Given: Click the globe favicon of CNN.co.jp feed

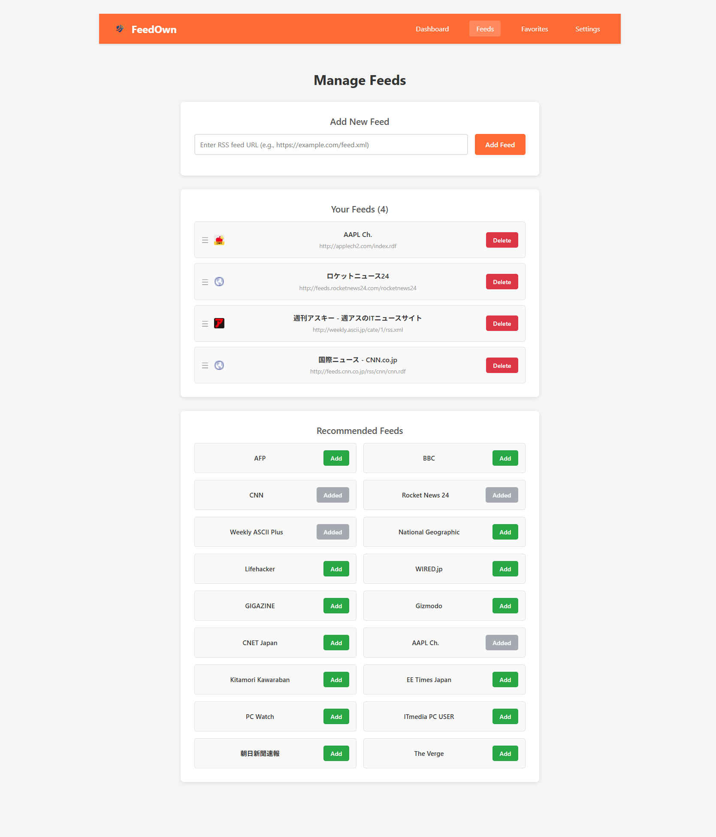Looking at the screenshot, I should (219, 365).
